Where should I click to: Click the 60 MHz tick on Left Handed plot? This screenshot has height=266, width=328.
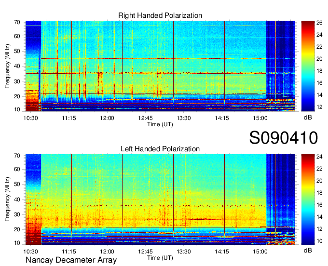click(17, 169)
